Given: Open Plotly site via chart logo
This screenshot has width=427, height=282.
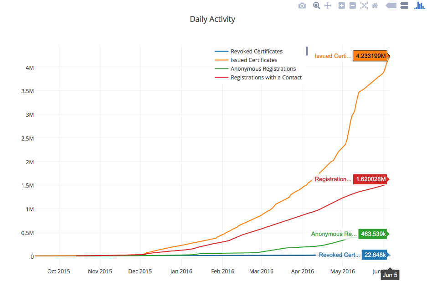Looking at the screenshot, I should tap(419, 5).
